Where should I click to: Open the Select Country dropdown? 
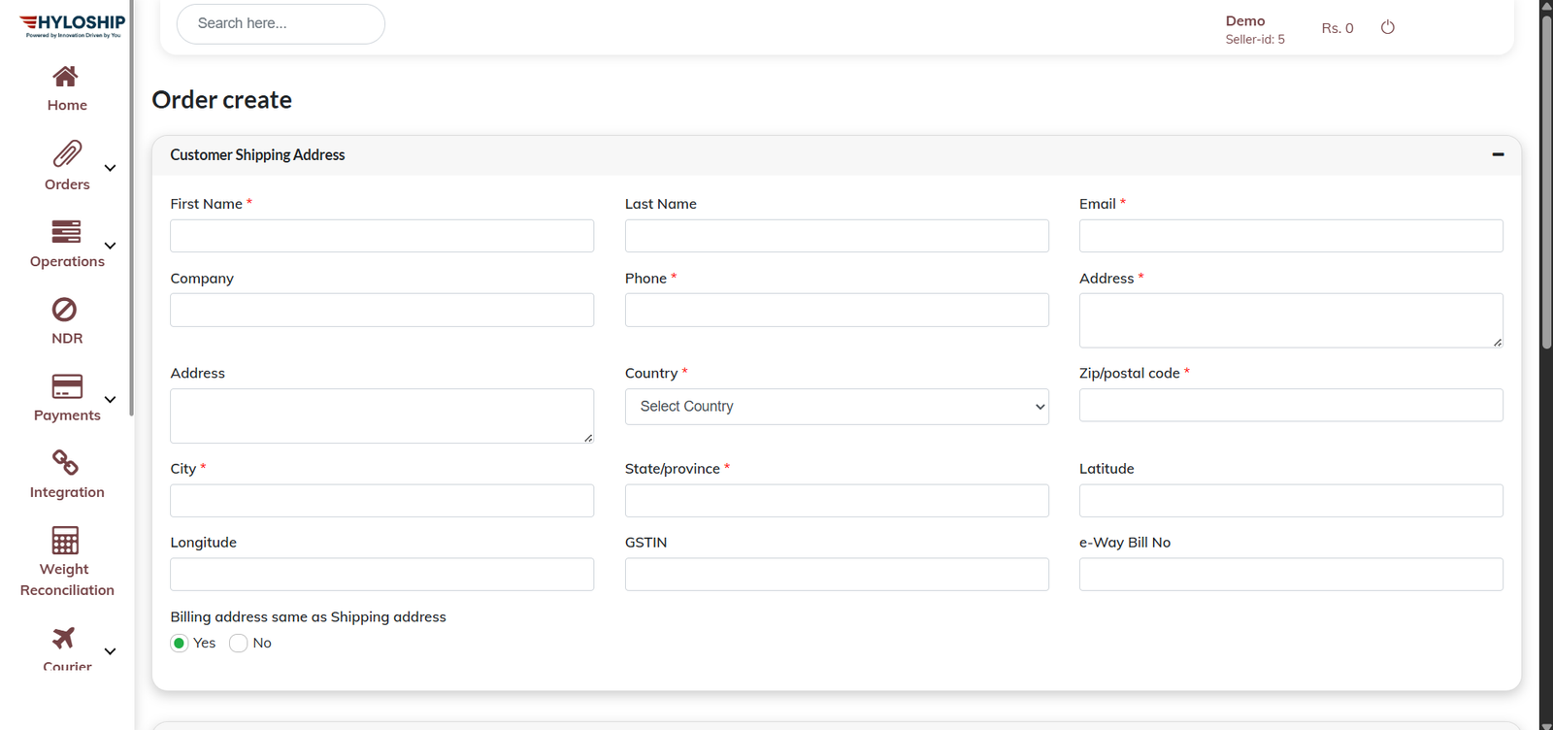point(836,407)
